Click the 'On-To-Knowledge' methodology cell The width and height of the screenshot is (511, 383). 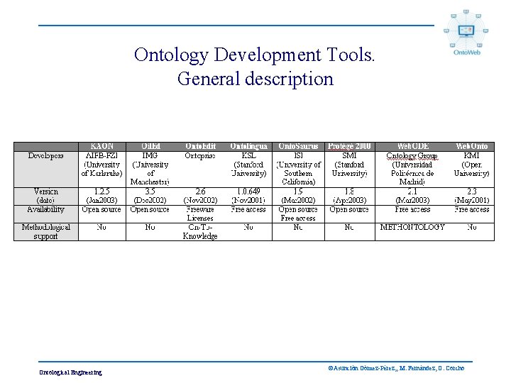point(200,232)
